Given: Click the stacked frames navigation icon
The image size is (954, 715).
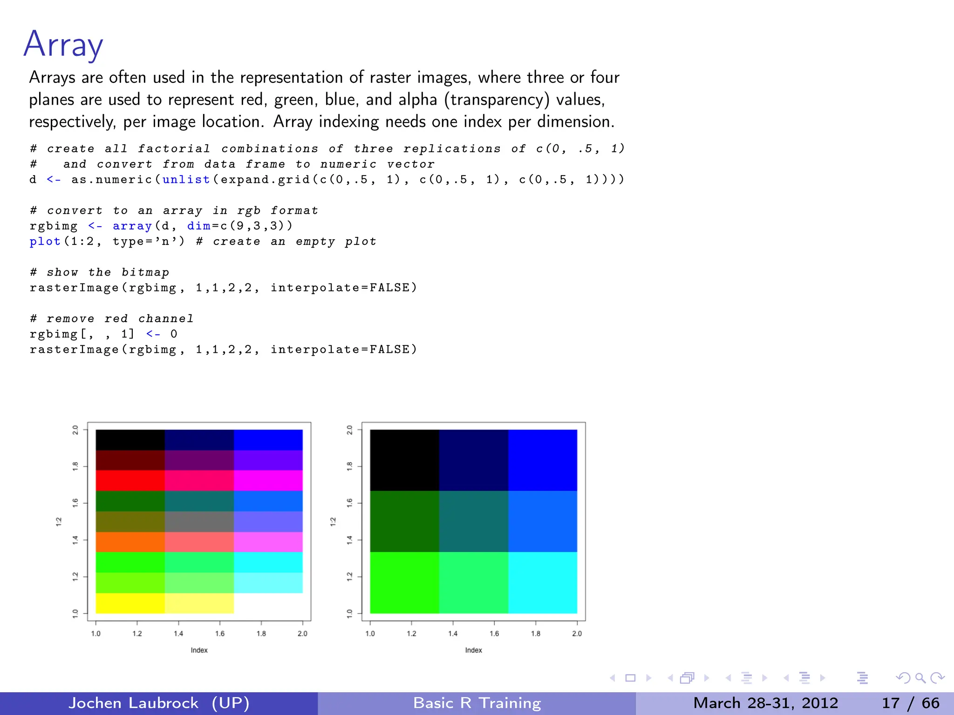Looking at the screenshot, I should [687, 678].
